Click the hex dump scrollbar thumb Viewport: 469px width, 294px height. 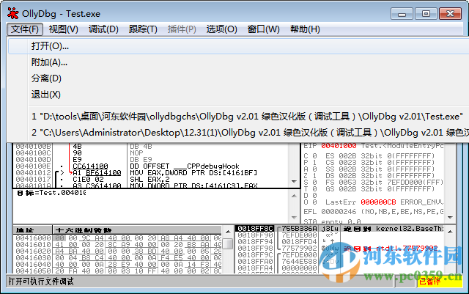pyautogui.click(x=228, y=243)
